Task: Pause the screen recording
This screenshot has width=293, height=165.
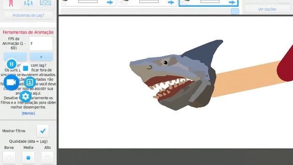Action: (11, 64)
